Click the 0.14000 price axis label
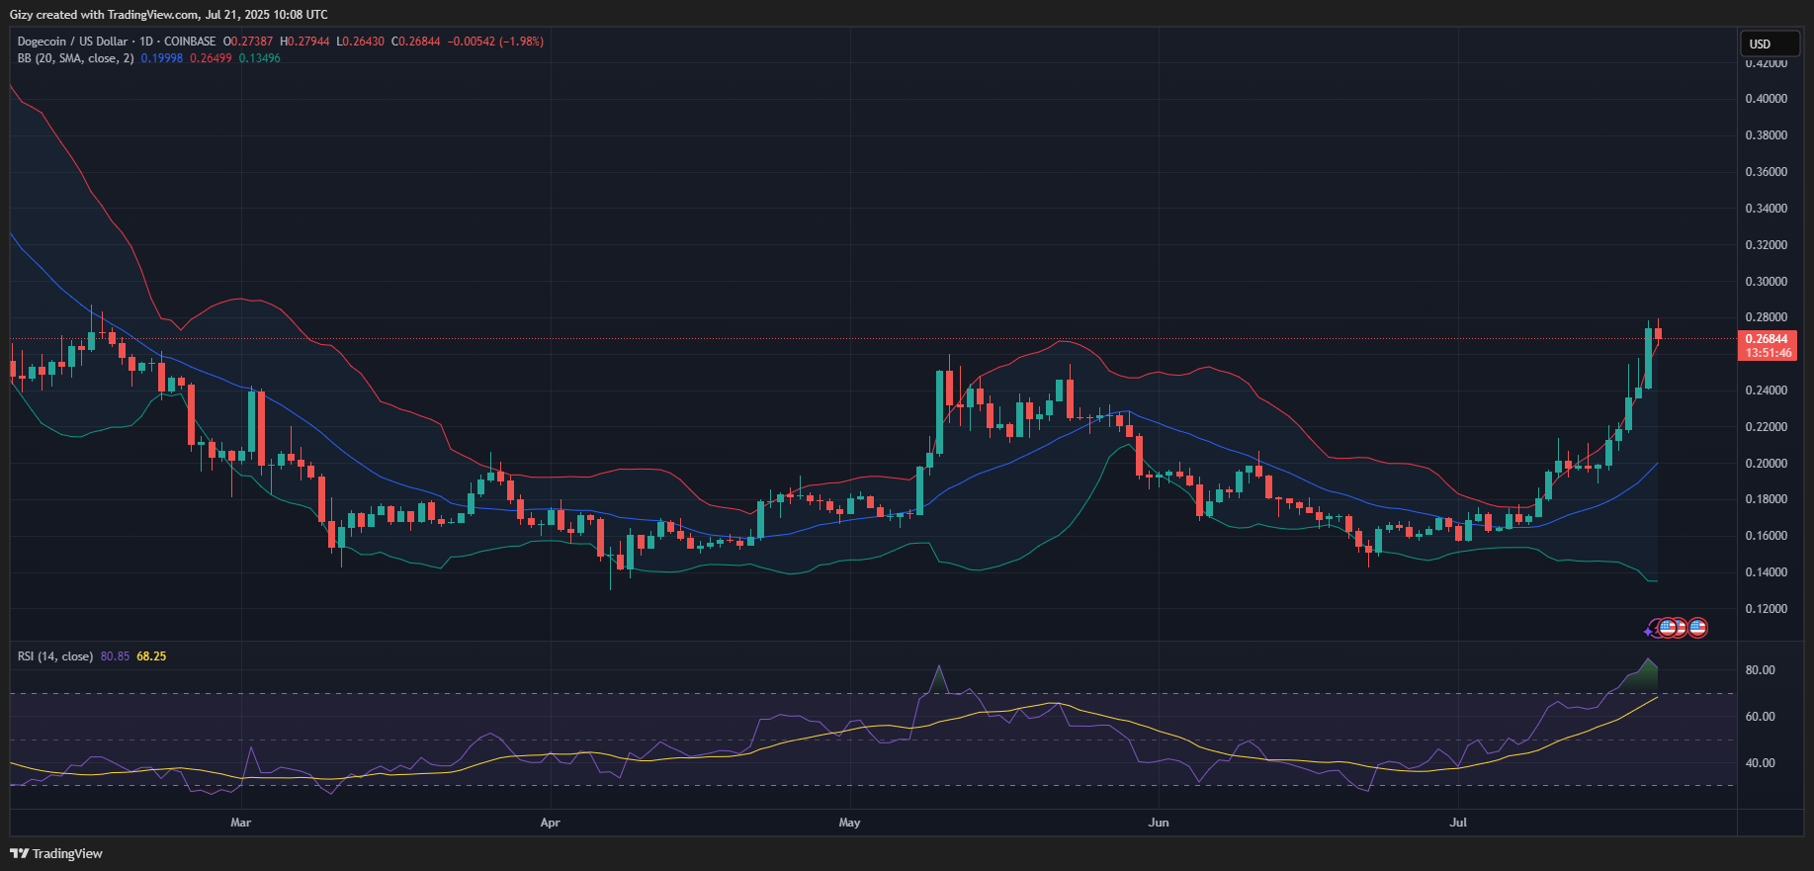The width and height of the screenshot is (1814, 871). click(x=1767, y=572)
